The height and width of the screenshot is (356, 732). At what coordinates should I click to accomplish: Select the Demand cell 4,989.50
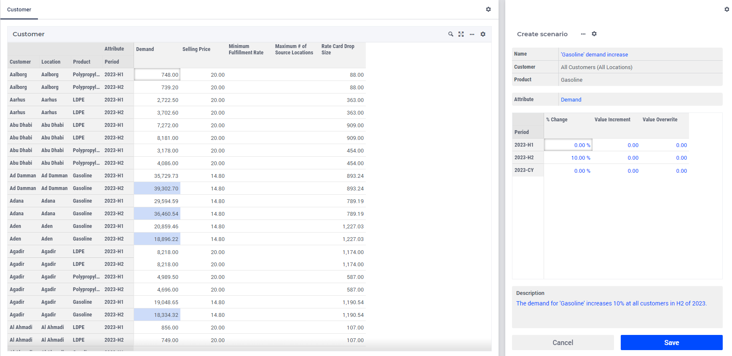click(x=157, y=277)
